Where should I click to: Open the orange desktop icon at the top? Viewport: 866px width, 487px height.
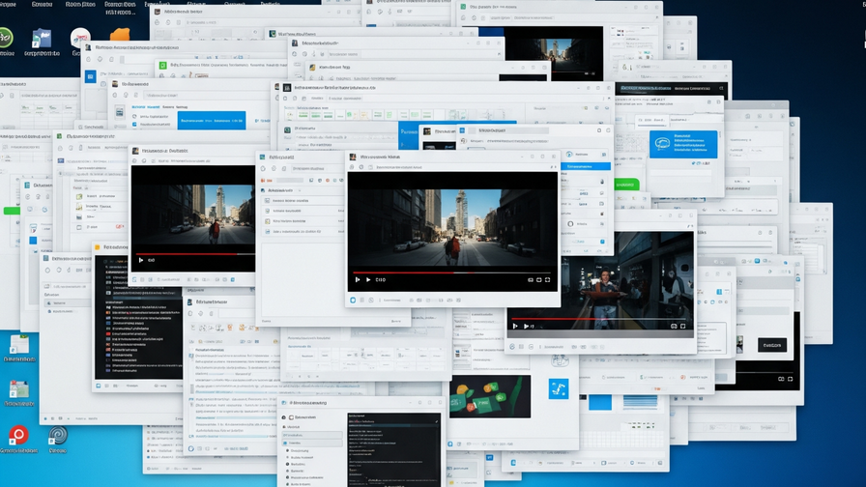pyautogui.click(x=121, y=36)
